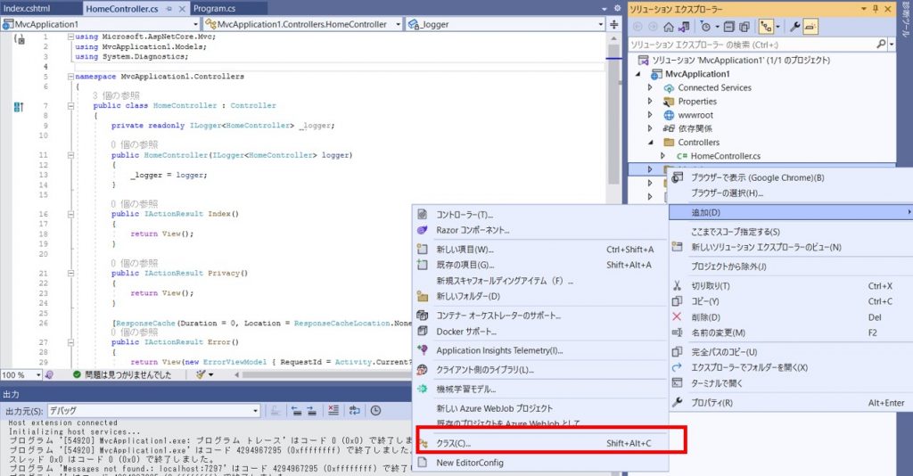Viewport: 913px width, 476px height.
Task: Open Properties wrench icon in Solution Explorer
Action: (794, 27)
